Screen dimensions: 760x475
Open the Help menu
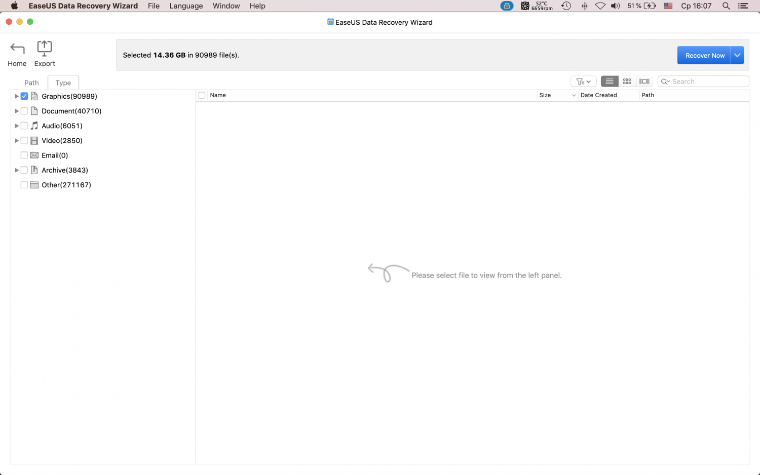tap(257, 6)
